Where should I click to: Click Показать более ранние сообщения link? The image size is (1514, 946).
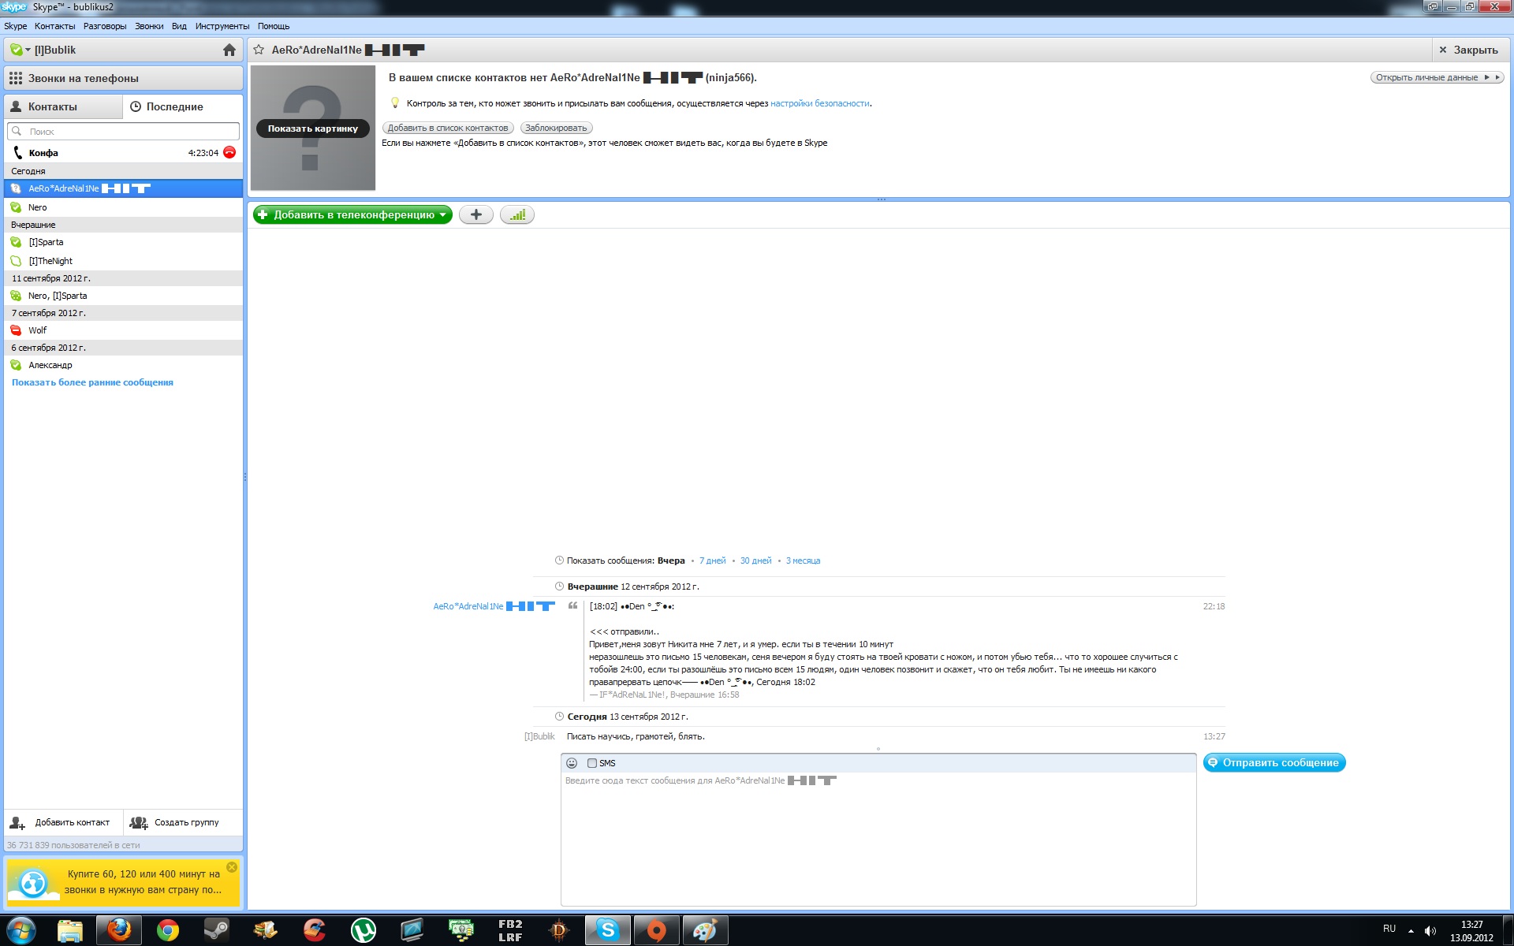[92, 382]
